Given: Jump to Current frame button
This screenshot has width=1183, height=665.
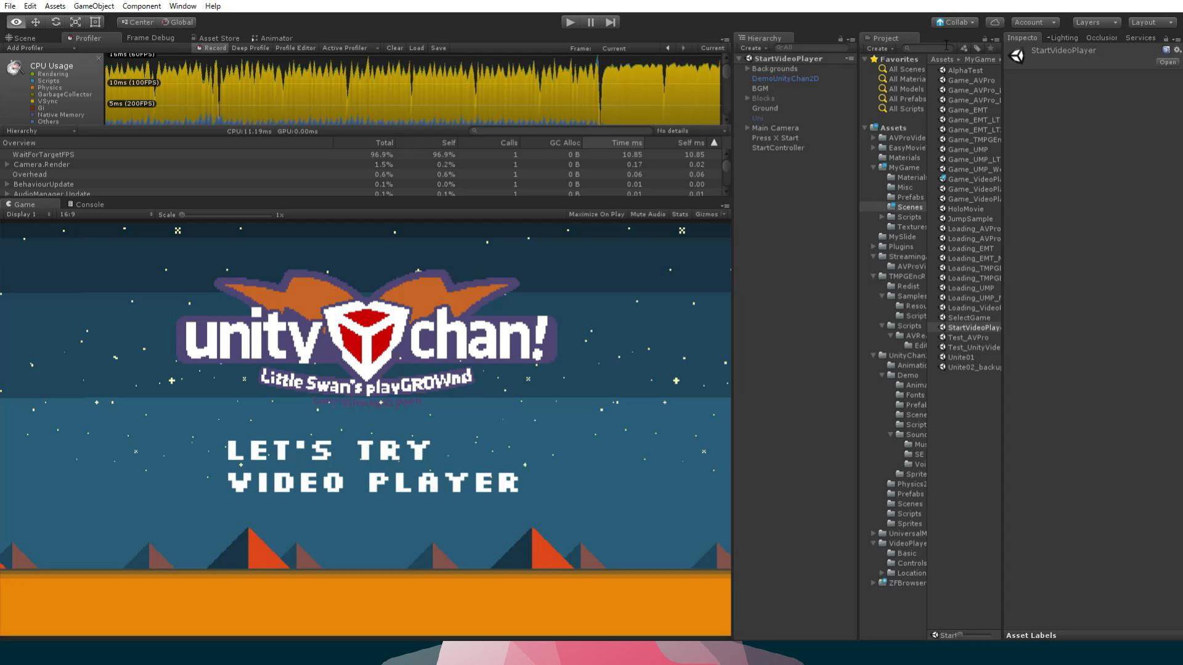Looking at the screenshot, I should pyautogui.click(x=712, y=48).
